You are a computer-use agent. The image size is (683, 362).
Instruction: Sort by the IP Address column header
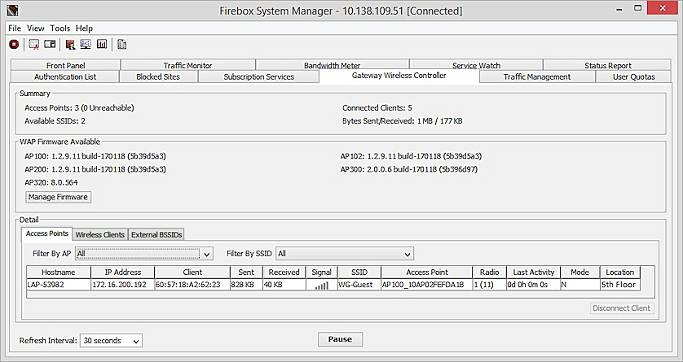tap(123, 273)
